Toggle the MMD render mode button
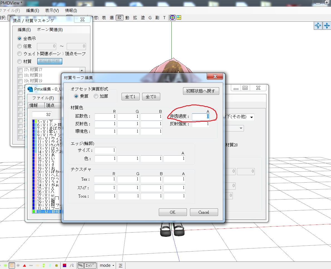Image resolution: width=331 pixels, height=269 pixels. point(80,265)
